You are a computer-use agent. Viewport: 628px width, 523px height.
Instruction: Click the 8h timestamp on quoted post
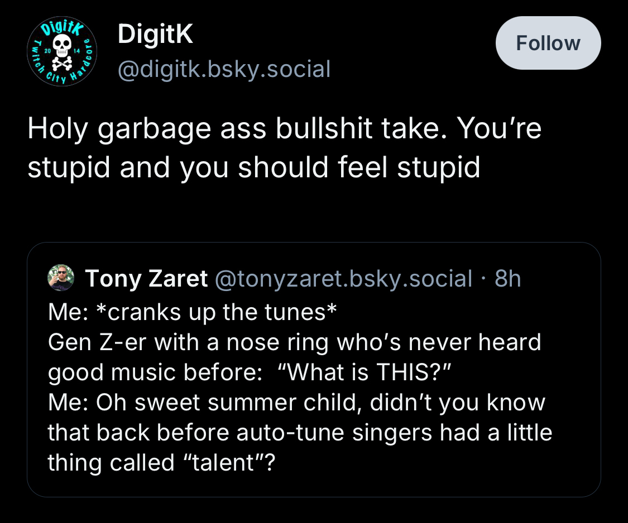pyautogui.click(x=507, y=278)
